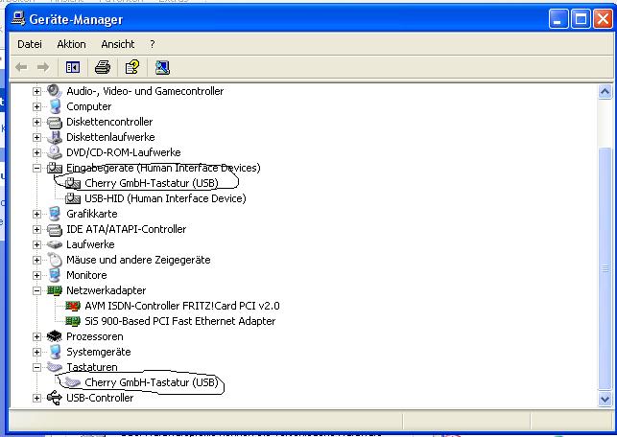The height and width of the screenshot is (437, 617).
Task: Expand the Diskettenlaufwerke node
Action: [x=36, y=137]
